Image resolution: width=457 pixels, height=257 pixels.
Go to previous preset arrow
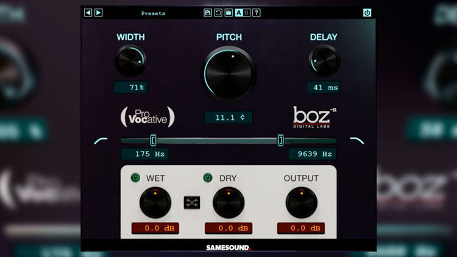pos(88,13)
